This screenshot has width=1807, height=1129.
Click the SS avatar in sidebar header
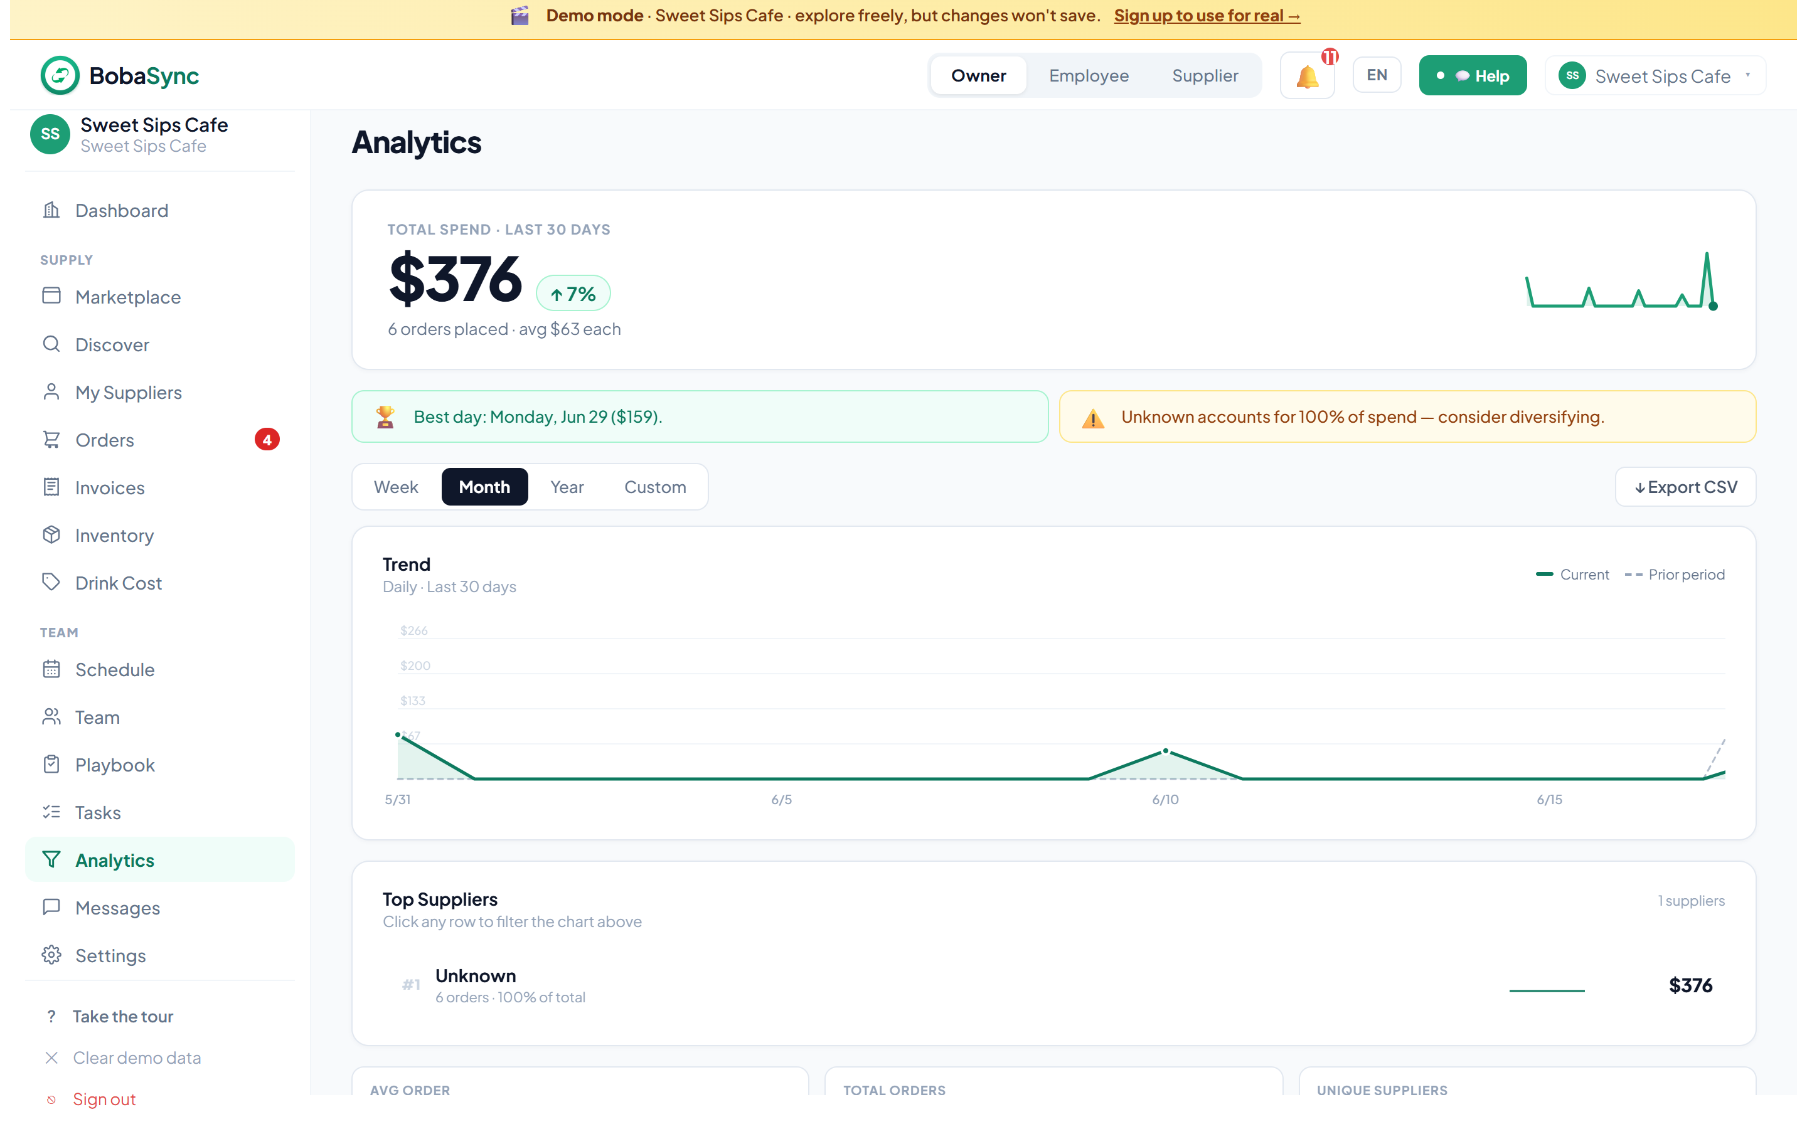tap(50, 134)
